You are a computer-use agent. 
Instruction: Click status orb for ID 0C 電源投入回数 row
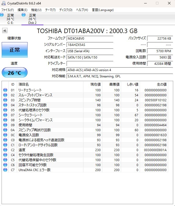[x=5, y=135]
